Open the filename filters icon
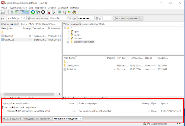Screen dimensions: 185x126 coord(59,12)
